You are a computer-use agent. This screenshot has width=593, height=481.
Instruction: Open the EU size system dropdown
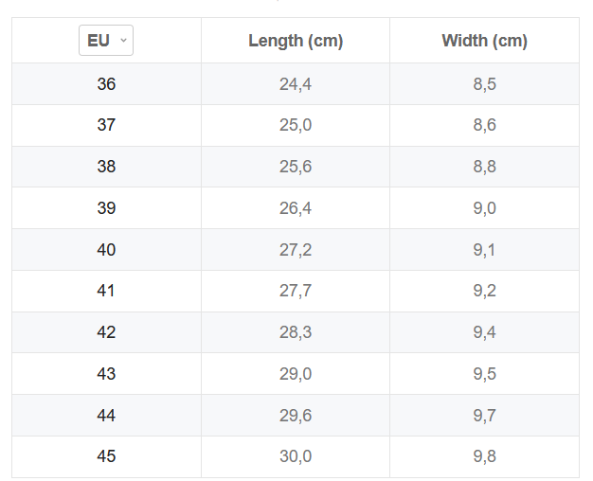106,41
